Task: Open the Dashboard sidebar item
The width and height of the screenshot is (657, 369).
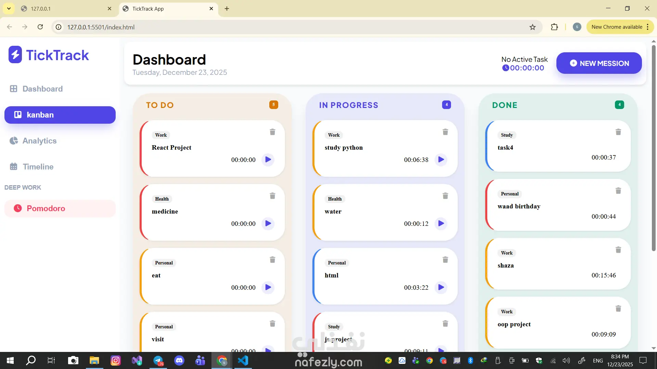Action: [42, 89]
